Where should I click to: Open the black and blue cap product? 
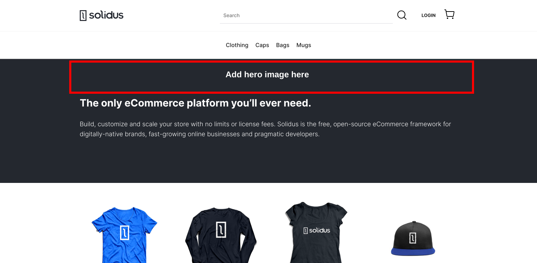coord(413,240)
